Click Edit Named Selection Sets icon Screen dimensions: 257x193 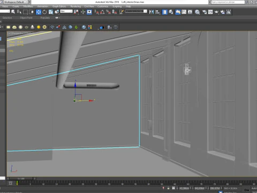122,12
